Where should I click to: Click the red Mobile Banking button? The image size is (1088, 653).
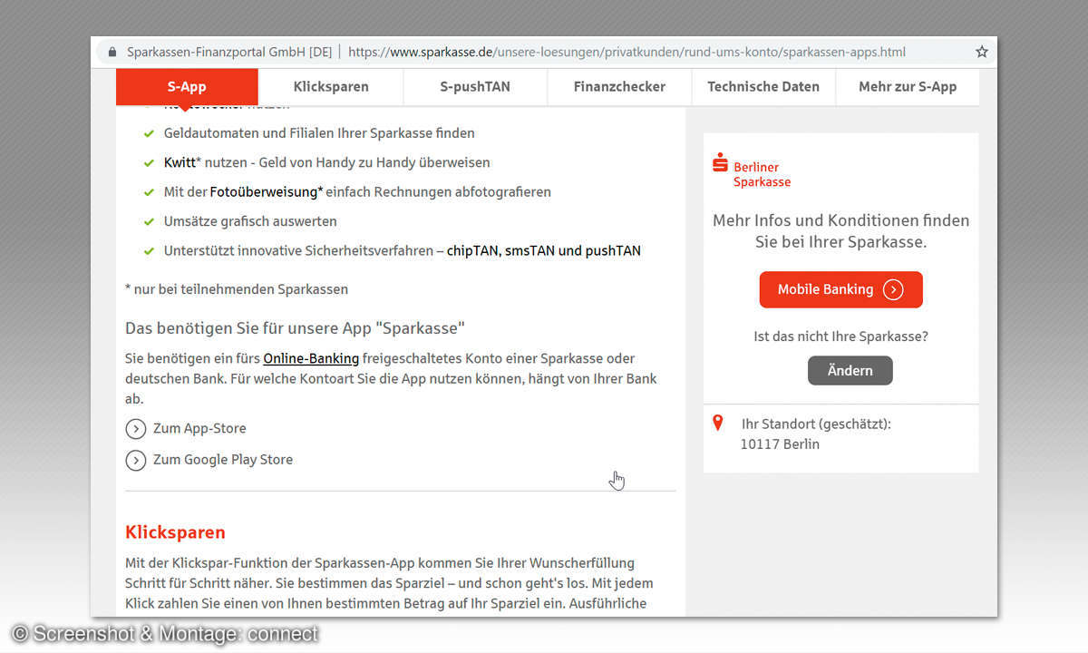[840, 290]
